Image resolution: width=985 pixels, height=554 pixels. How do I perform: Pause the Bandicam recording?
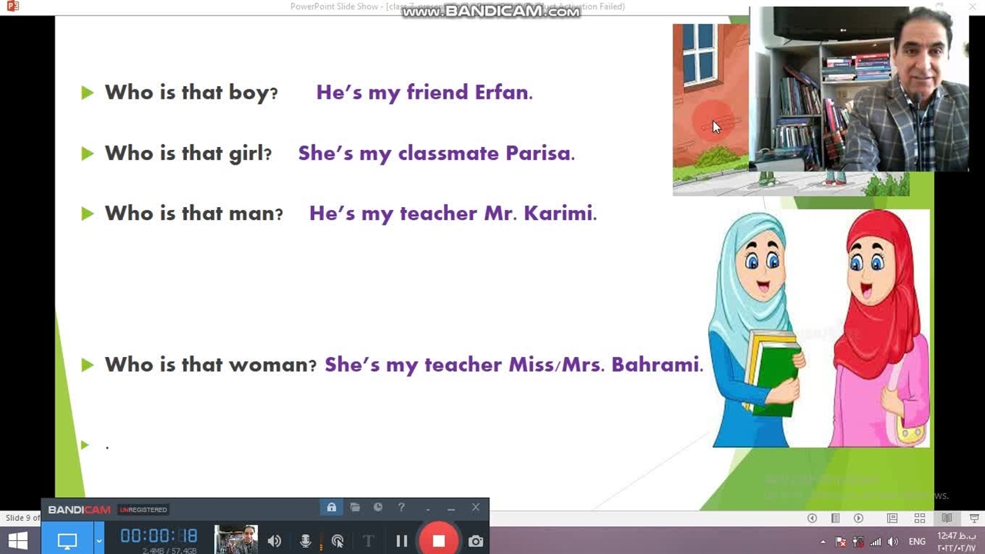[x=402, y=541]
